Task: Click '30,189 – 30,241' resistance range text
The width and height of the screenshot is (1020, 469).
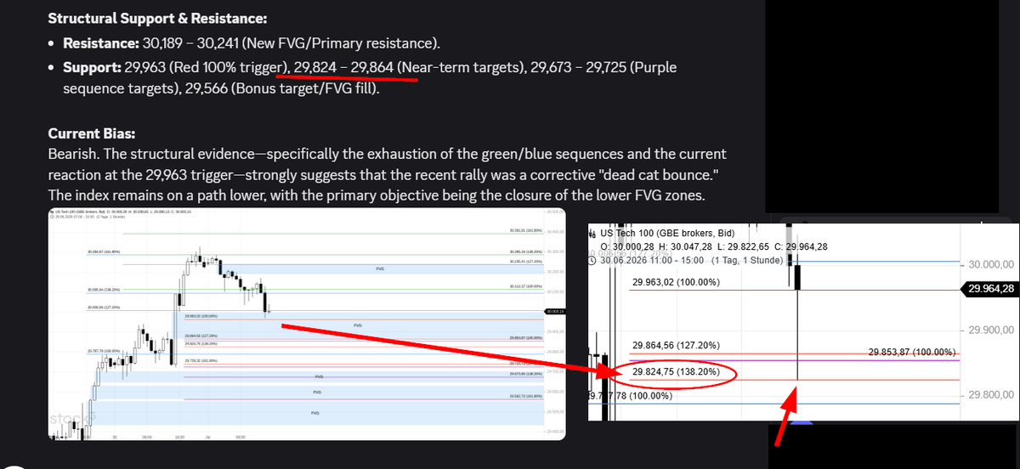Action: tap(190, 42)
